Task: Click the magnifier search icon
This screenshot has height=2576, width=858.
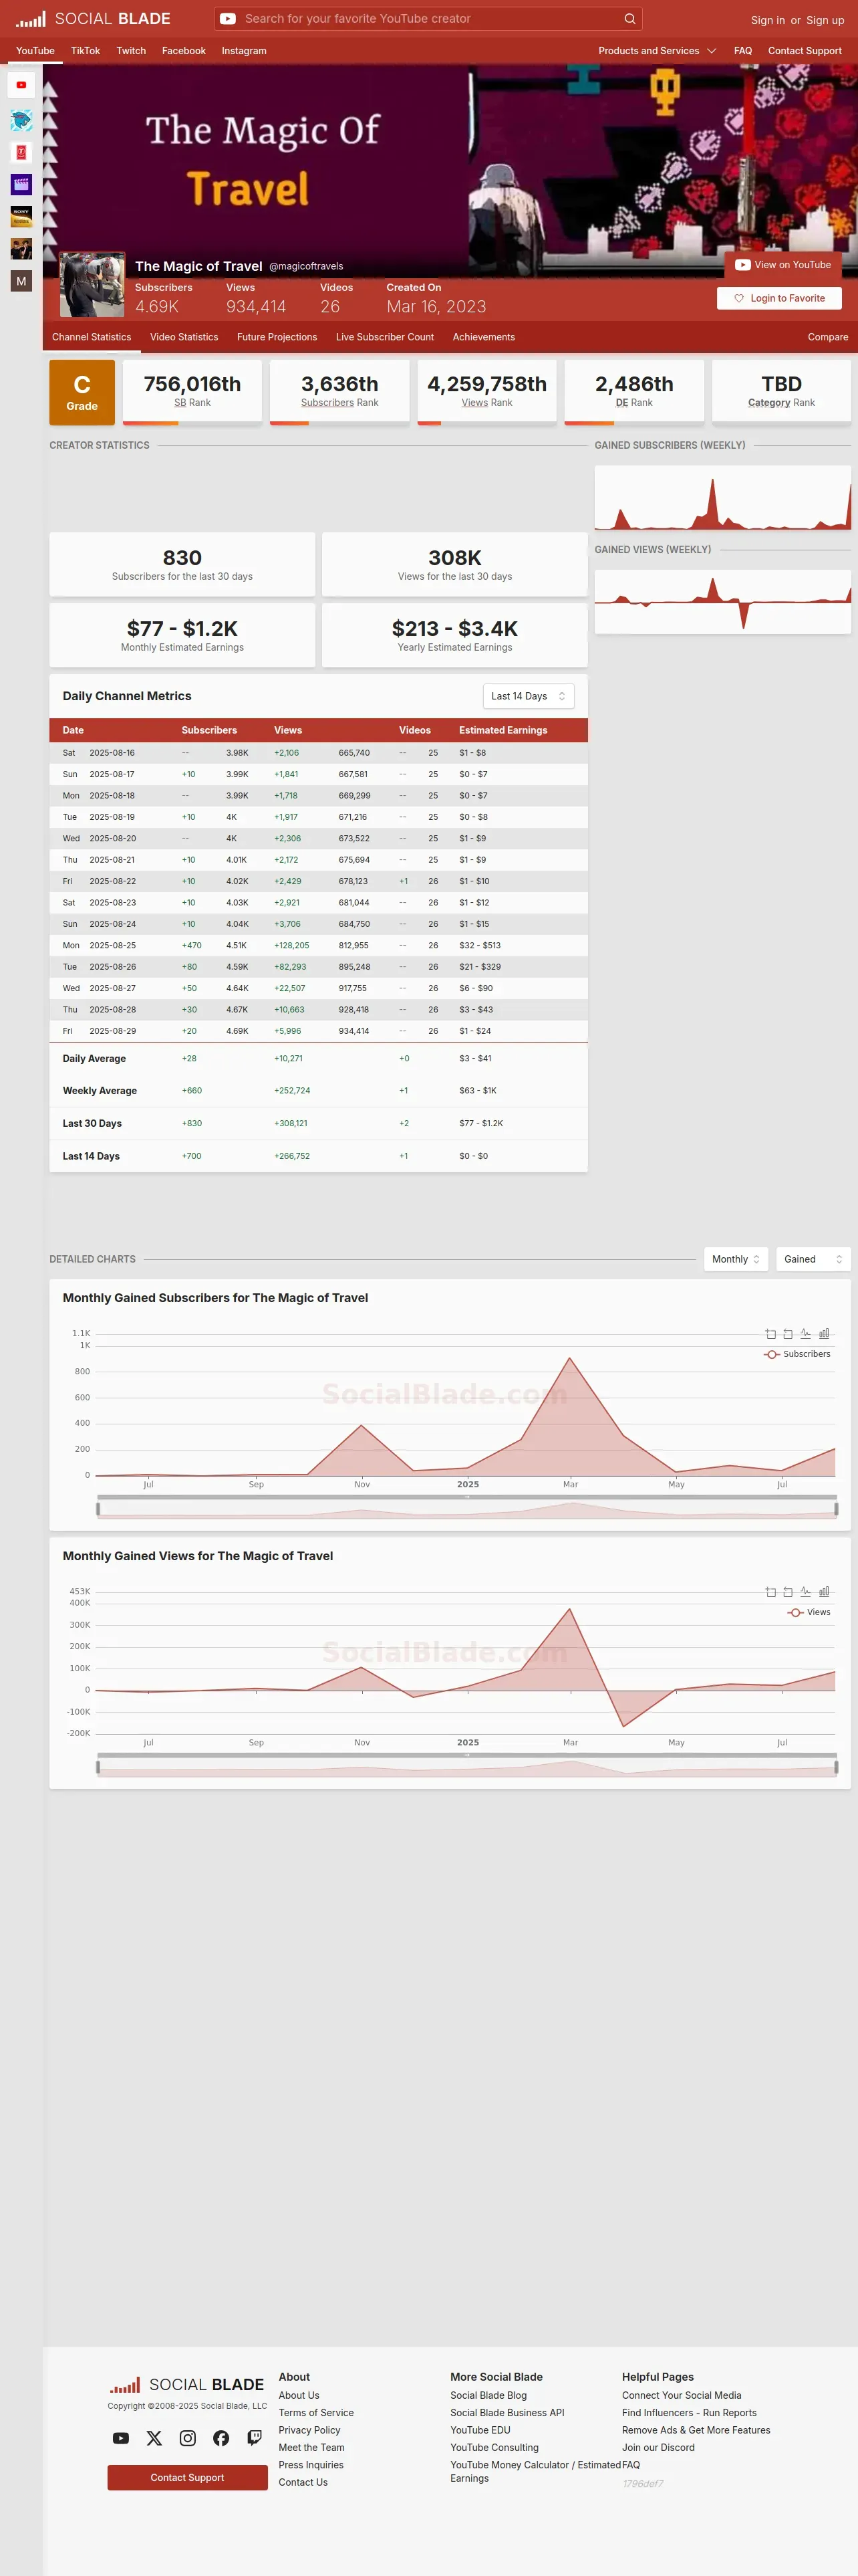Action: [x=629, y=19]
